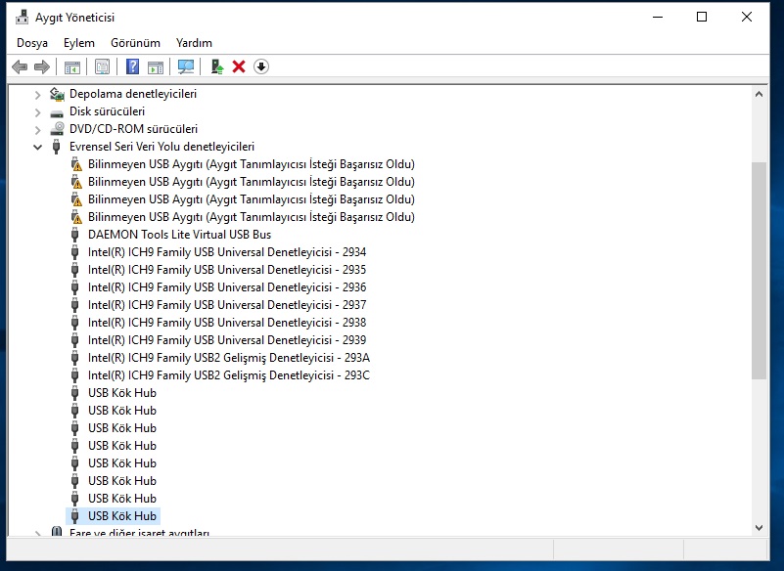Expand the Depolama denetleyicileri node

38,94
